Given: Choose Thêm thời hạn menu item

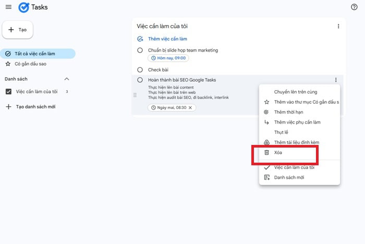Looking at the screenshot, I should [x=300, y=112].
